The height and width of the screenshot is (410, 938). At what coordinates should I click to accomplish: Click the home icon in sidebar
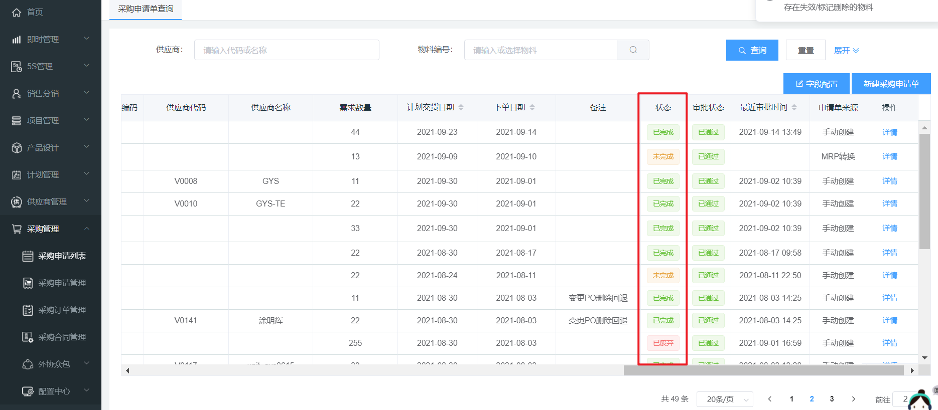click(17, 13)
